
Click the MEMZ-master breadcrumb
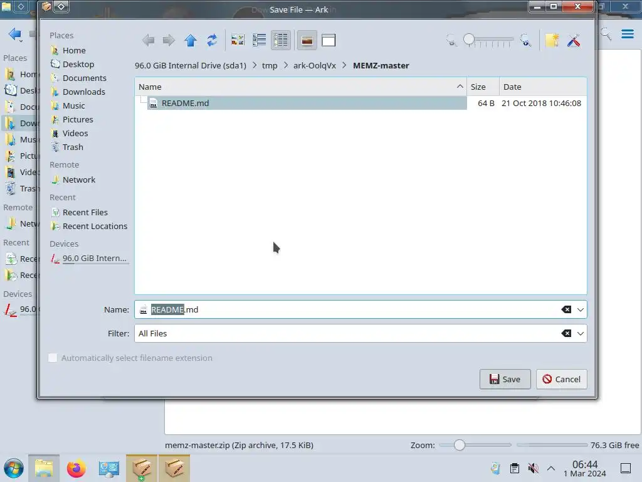coord(381,65)
